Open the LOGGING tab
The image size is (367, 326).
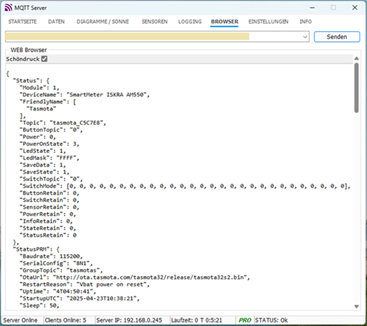coord(190,22)
